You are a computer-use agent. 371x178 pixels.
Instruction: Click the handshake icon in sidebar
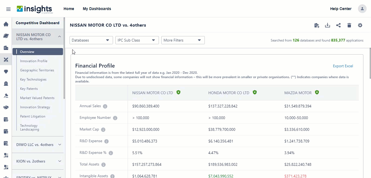tap(6, 107)
